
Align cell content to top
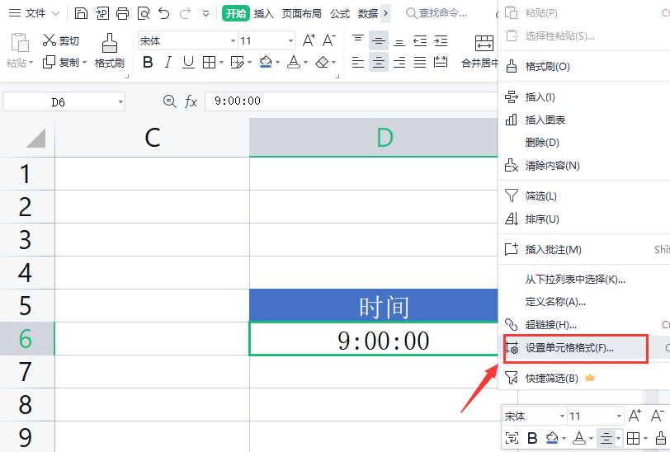tap(357, 40)
